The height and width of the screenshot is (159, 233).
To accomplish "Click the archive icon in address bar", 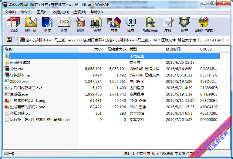I will pos(22,40).
